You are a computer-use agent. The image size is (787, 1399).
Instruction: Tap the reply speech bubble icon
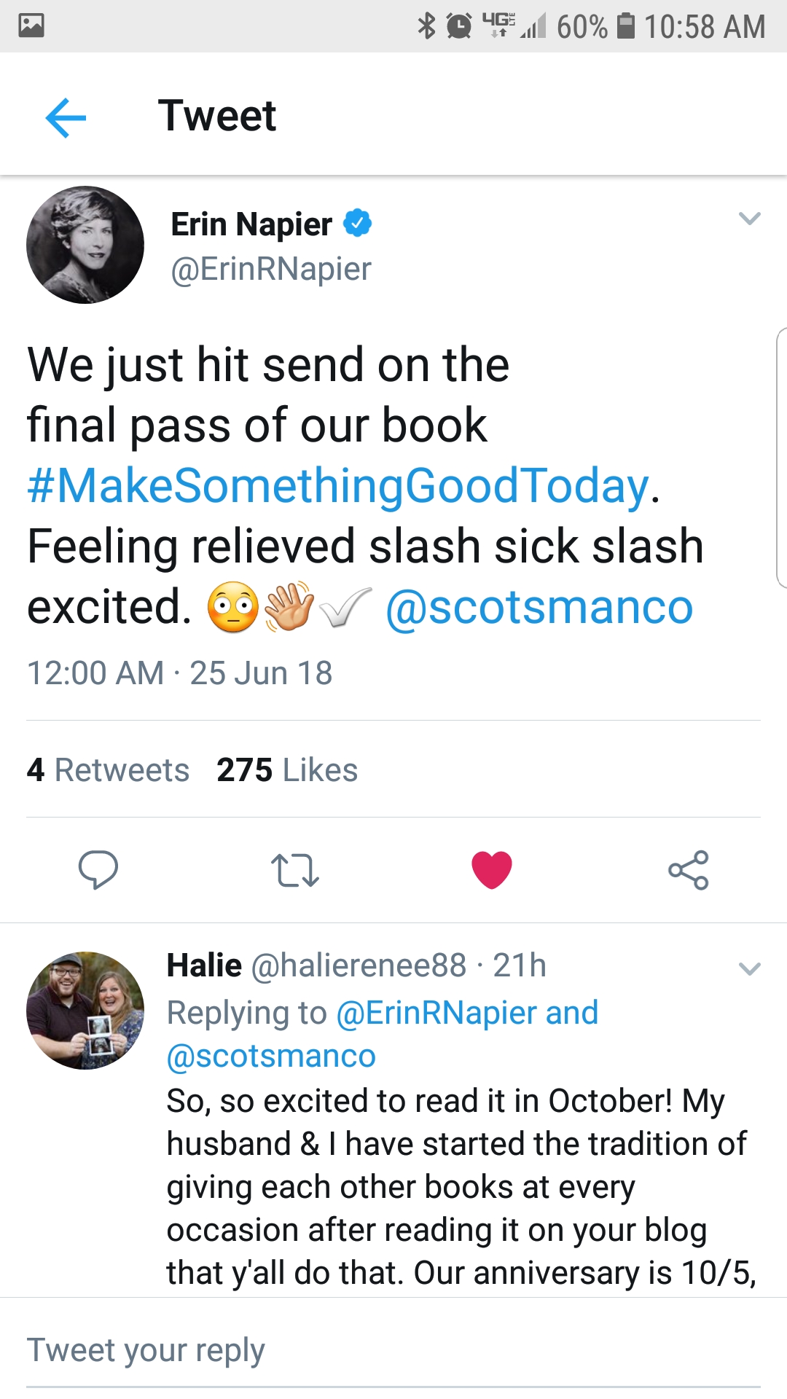[98, 869]
